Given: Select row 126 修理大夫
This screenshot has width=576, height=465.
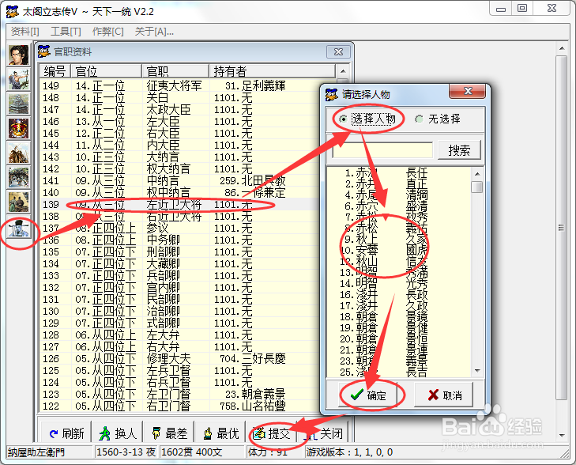Looking at the screenshot, I should pos(180,359).
